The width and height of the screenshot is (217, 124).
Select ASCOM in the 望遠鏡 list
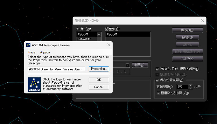(128, 34)
